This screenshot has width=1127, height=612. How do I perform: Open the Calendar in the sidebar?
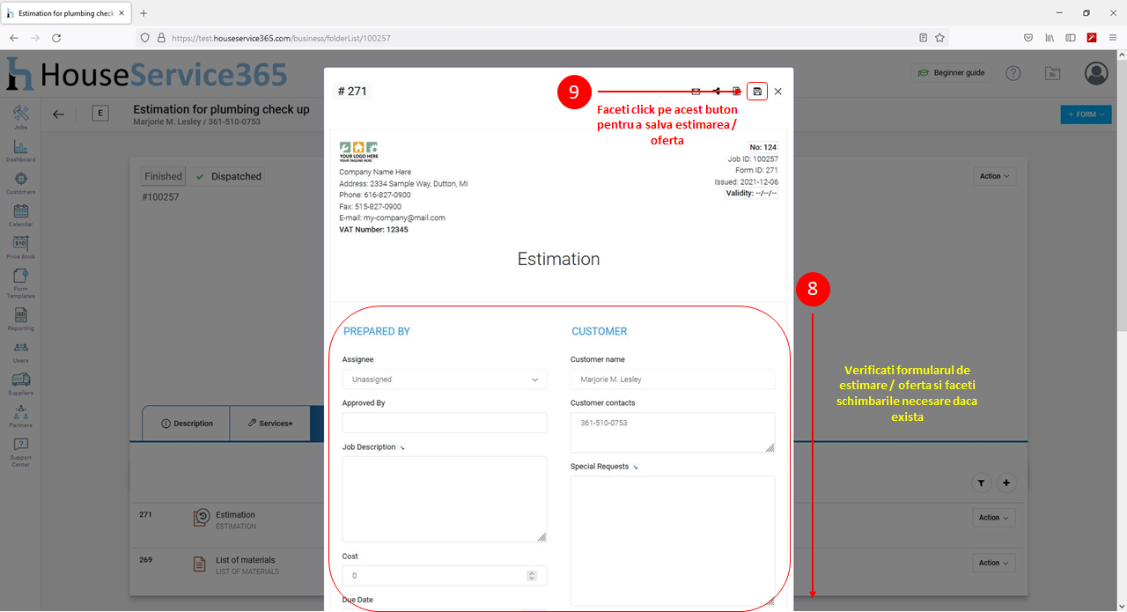click(20, 216)
